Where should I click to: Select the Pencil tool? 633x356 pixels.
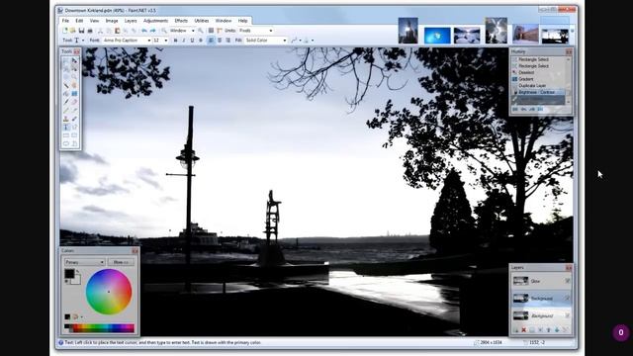click(66, 110)
